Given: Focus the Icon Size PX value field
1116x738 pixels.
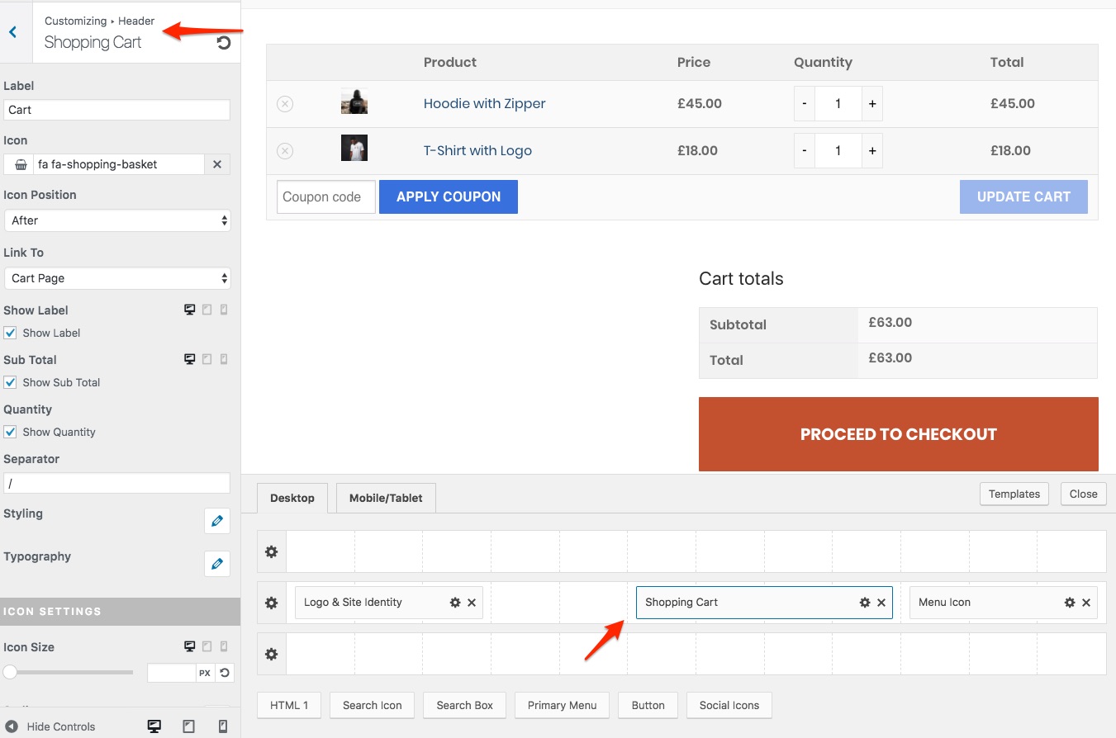Looking at the screenshot, I should 171,673.
